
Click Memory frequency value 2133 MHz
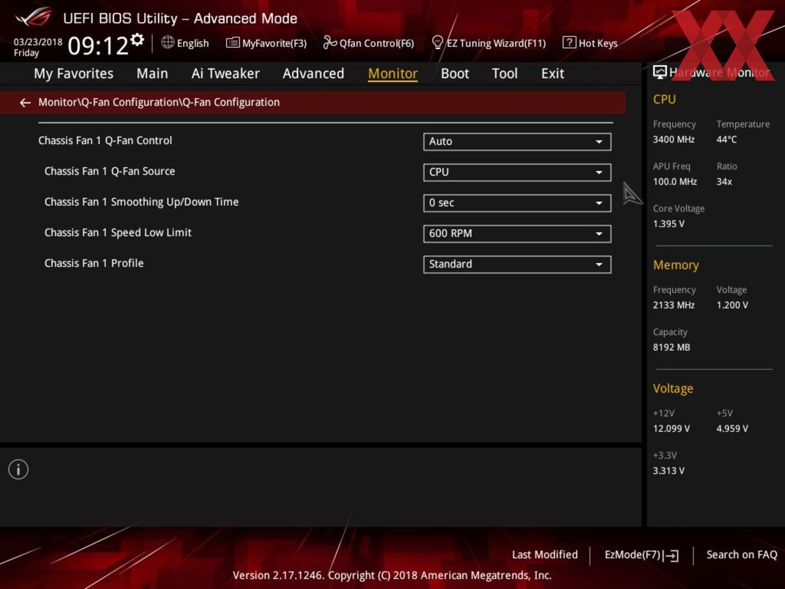(674, 305)
